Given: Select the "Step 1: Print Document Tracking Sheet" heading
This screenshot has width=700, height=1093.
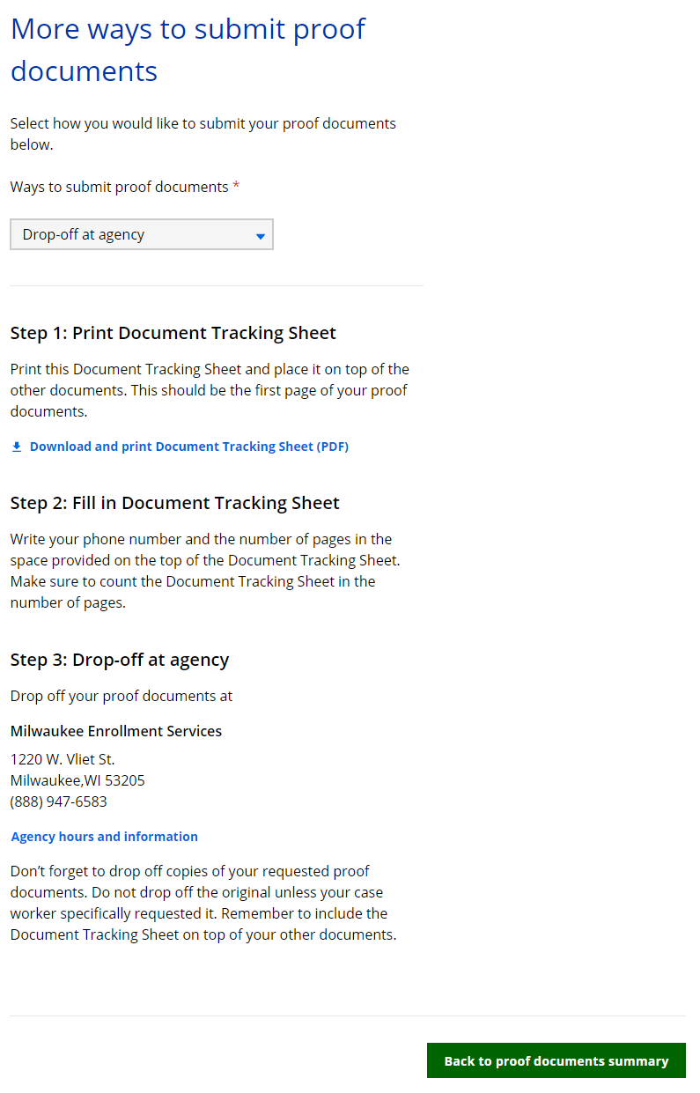Looking at the screenshot, I should pos(173,333).
